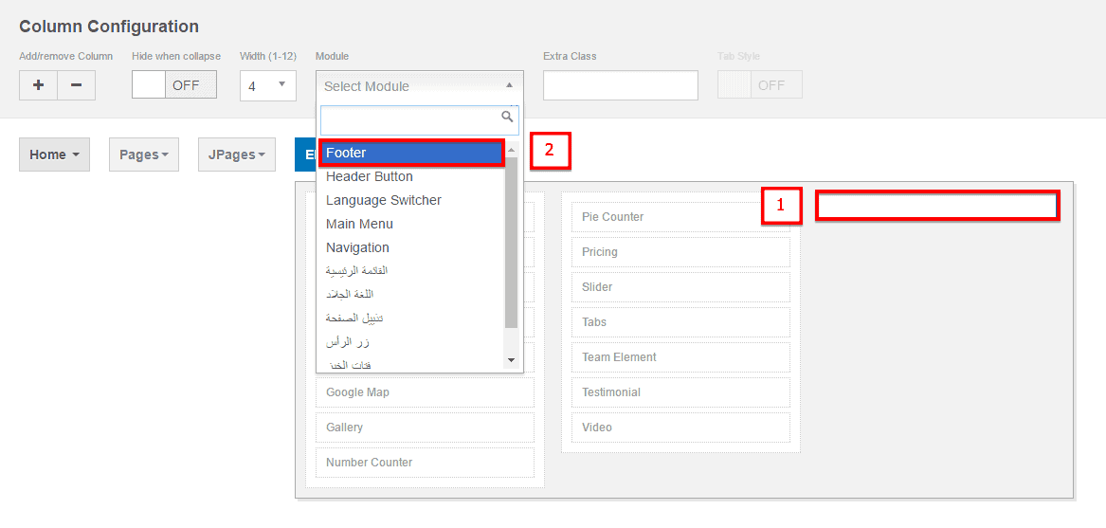
Task: Open the Pages dropdown menu
Action: point(144,155)
